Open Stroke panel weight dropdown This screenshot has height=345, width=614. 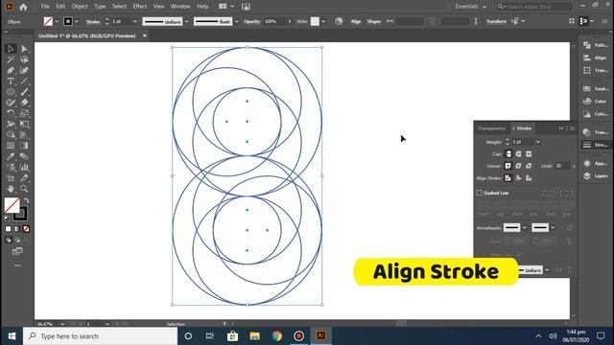(x=538, y=142)
